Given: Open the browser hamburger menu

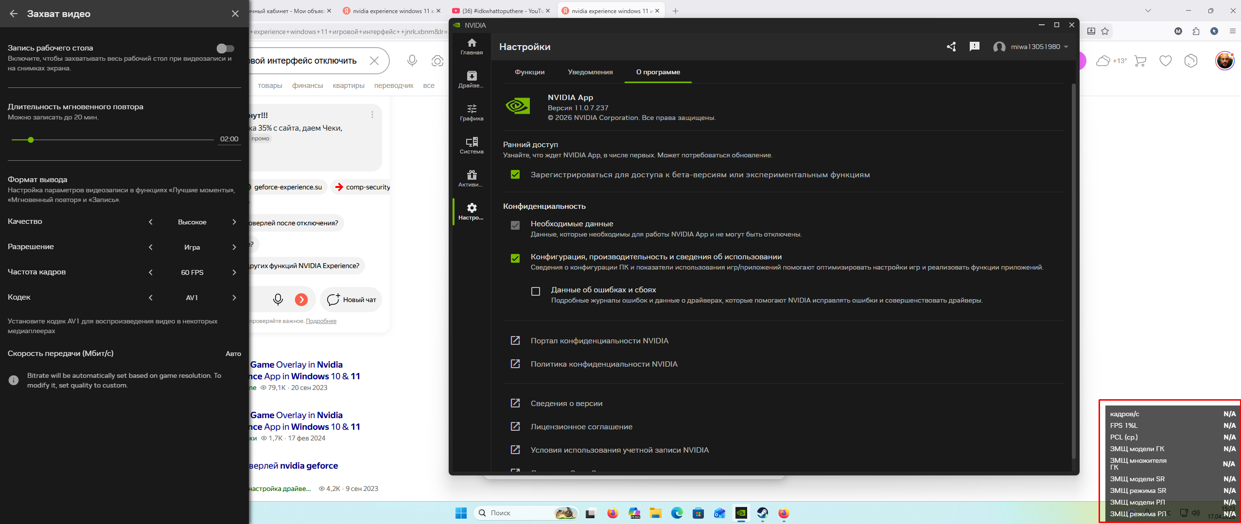Looking at the screenshot, I should click(x=1232, y=32).
